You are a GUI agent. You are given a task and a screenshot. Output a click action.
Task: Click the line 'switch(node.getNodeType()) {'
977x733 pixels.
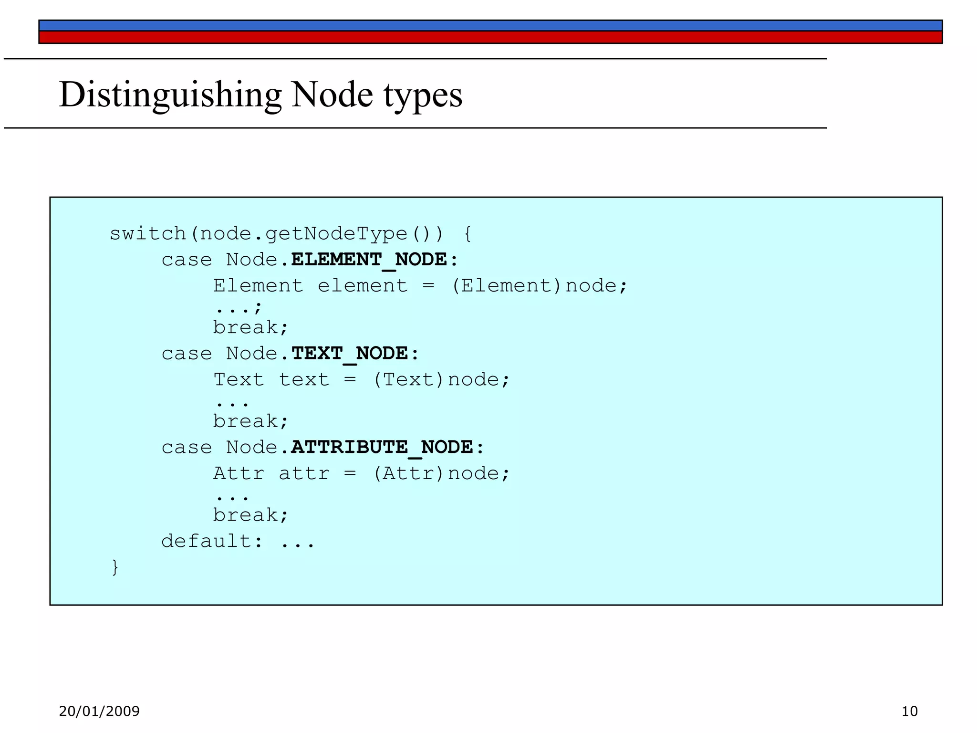[x=291, y=234]
